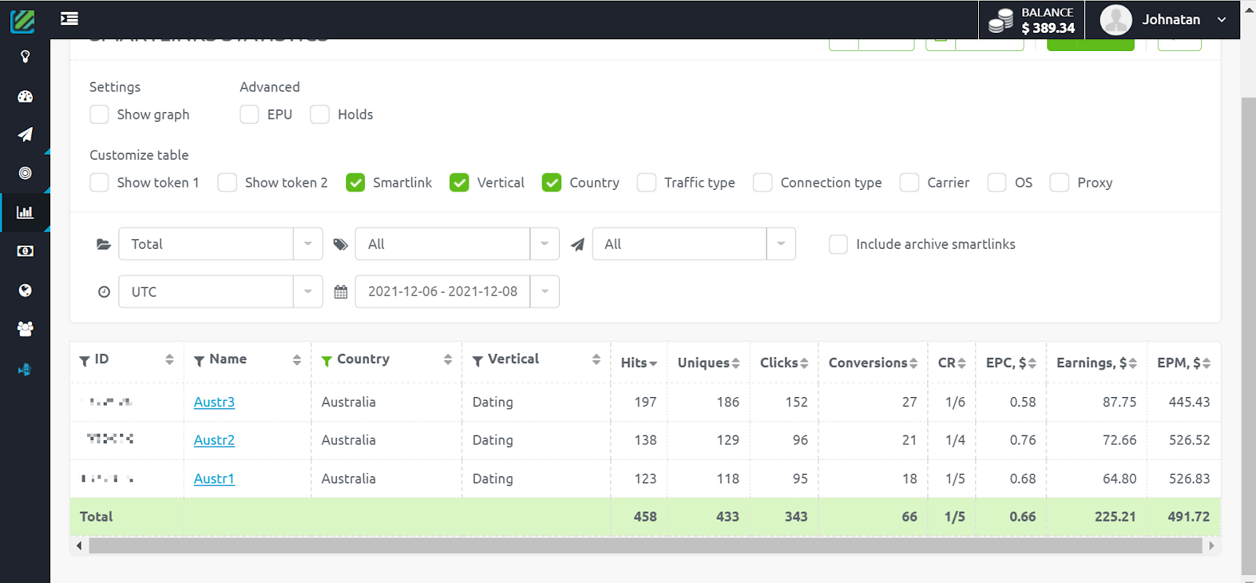
Task: Open the dashboard gauge sidebar icon
Action: pos(25,97)
